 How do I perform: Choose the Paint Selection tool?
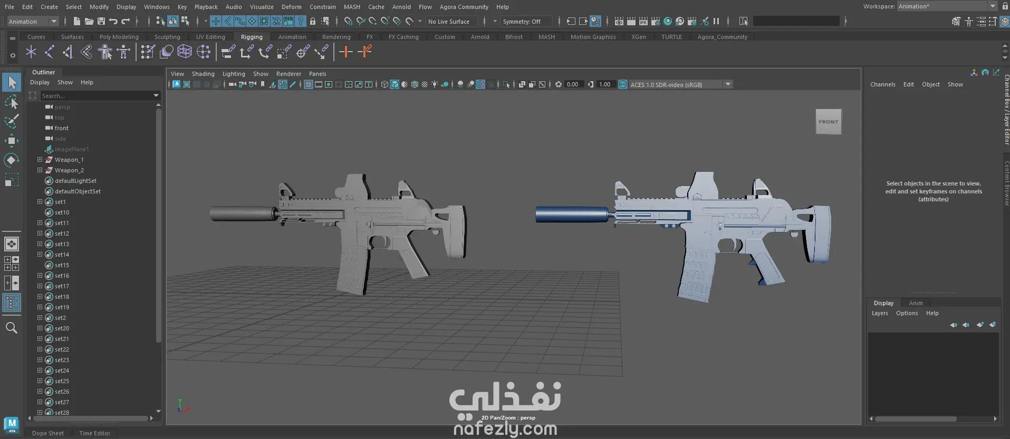[x=12, y=121]
